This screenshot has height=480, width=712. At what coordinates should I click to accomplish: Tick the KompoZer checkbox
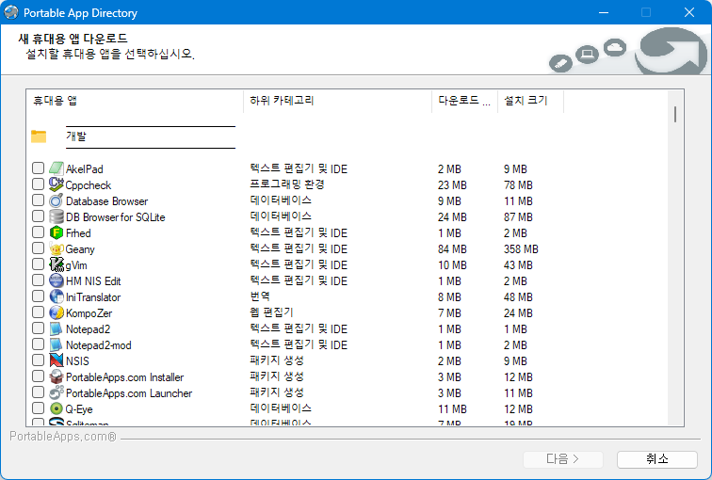tap(38, 312)
